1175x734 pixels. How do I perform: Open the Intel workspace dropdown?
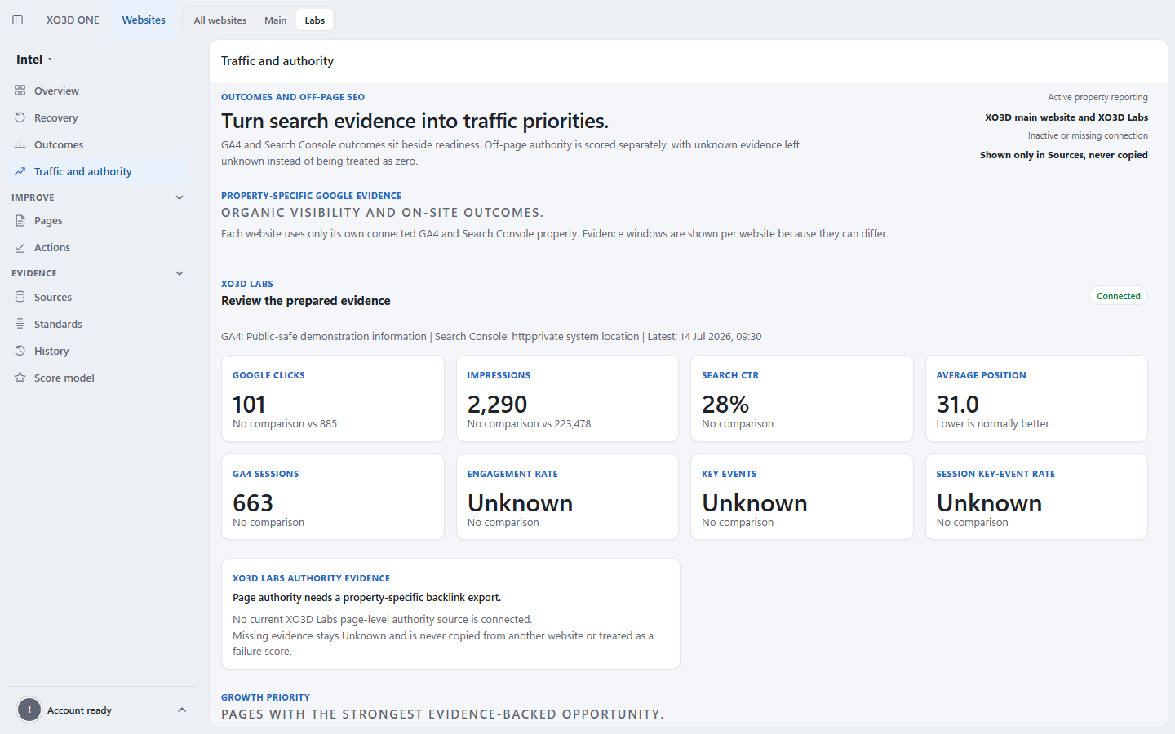tap(34, 60)
